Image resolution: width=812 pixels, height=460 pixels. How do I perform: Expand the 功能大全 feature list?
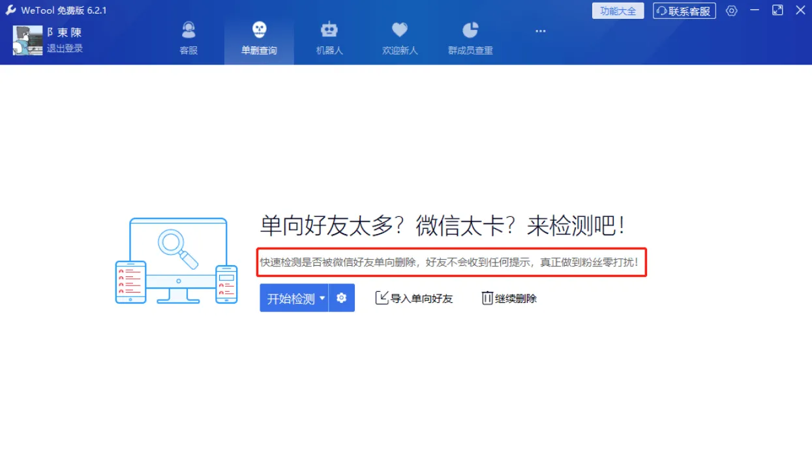[x=617, y=10]
